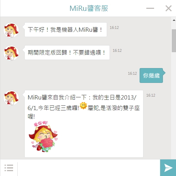
Task: Click the MiRu醬客服 window title
Action: 89,8
